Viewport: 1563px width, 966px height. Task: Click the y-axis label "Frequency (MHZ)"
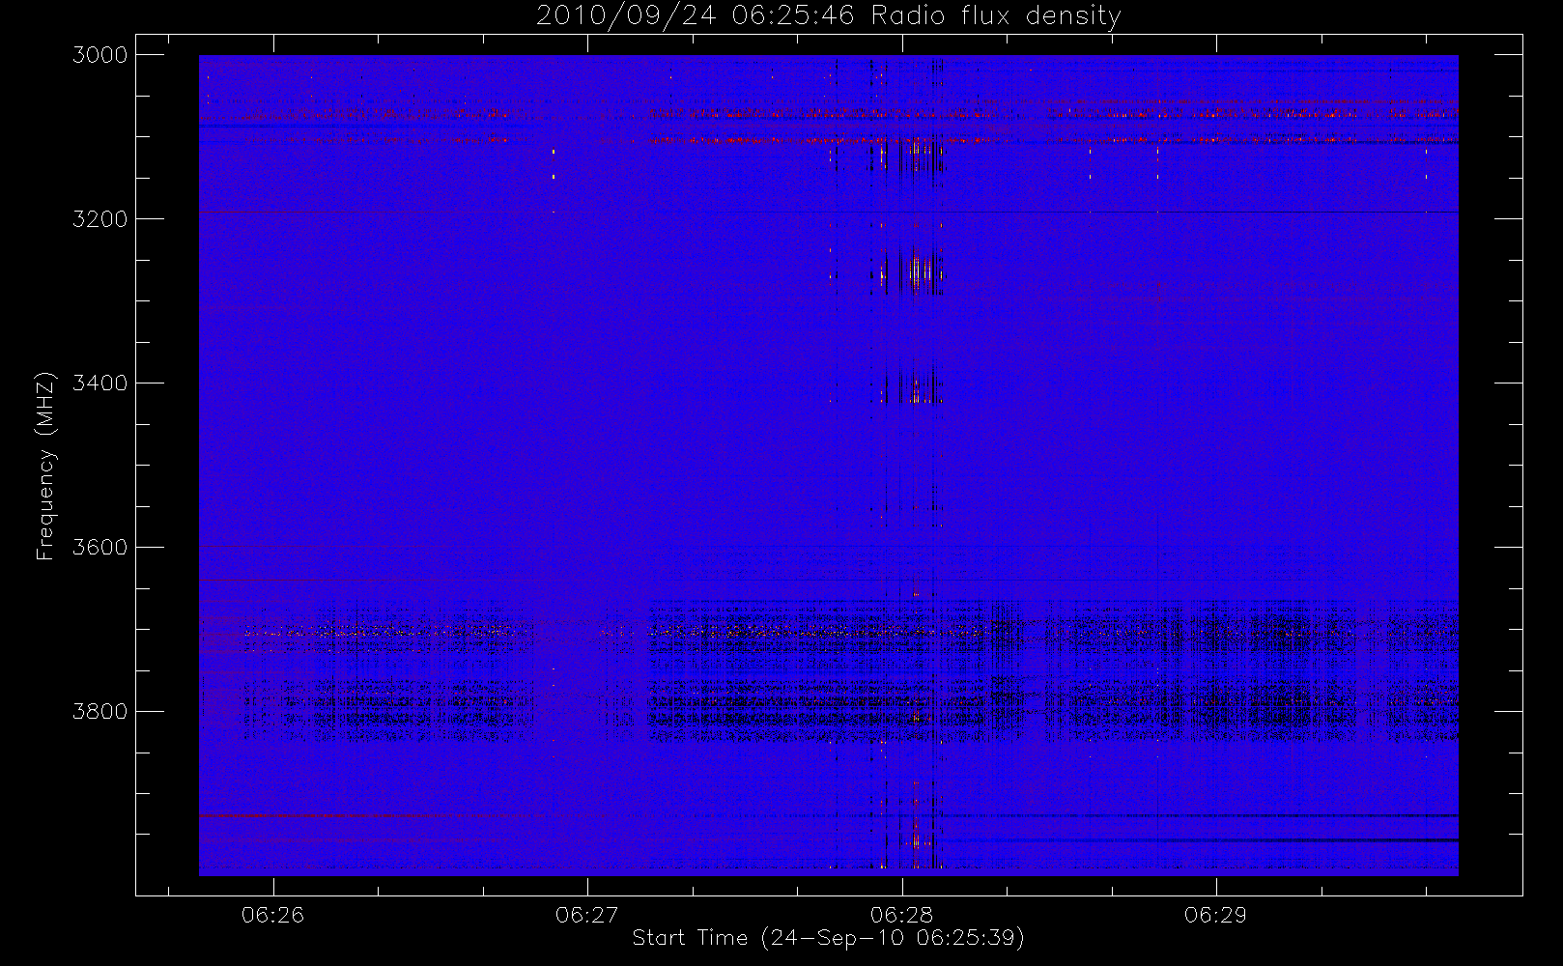point(45,466)
